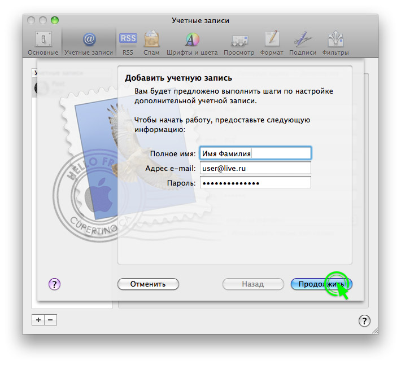Remove the account with the minus button
This screenshot has height=365, width=401.
[50, 320]
